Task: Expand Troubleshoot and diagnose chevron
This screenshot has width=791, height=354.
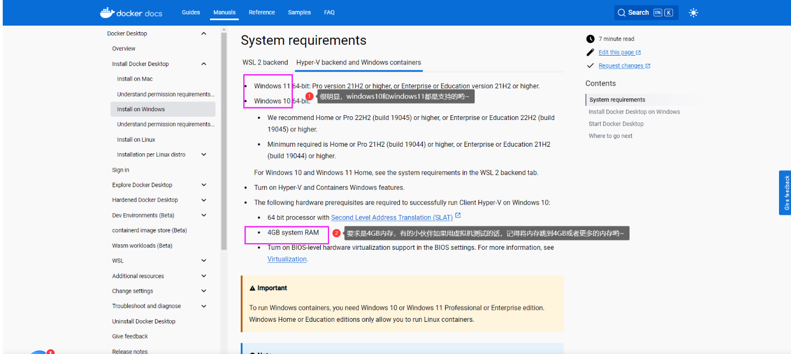Action: (x=203, y=307)
